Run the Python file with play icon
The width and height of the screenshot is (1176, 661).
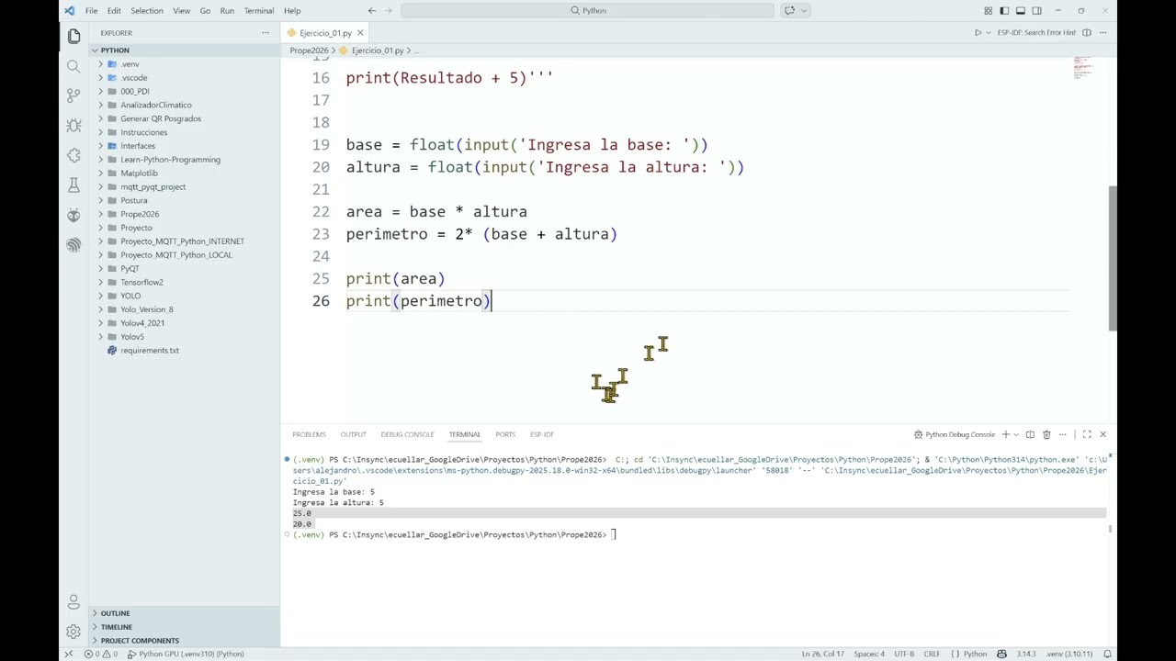click(x=978, y=33)
